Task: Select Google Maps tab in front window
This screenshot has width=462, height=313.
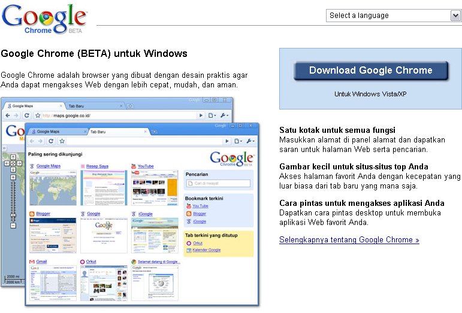Action: [58, 132]
